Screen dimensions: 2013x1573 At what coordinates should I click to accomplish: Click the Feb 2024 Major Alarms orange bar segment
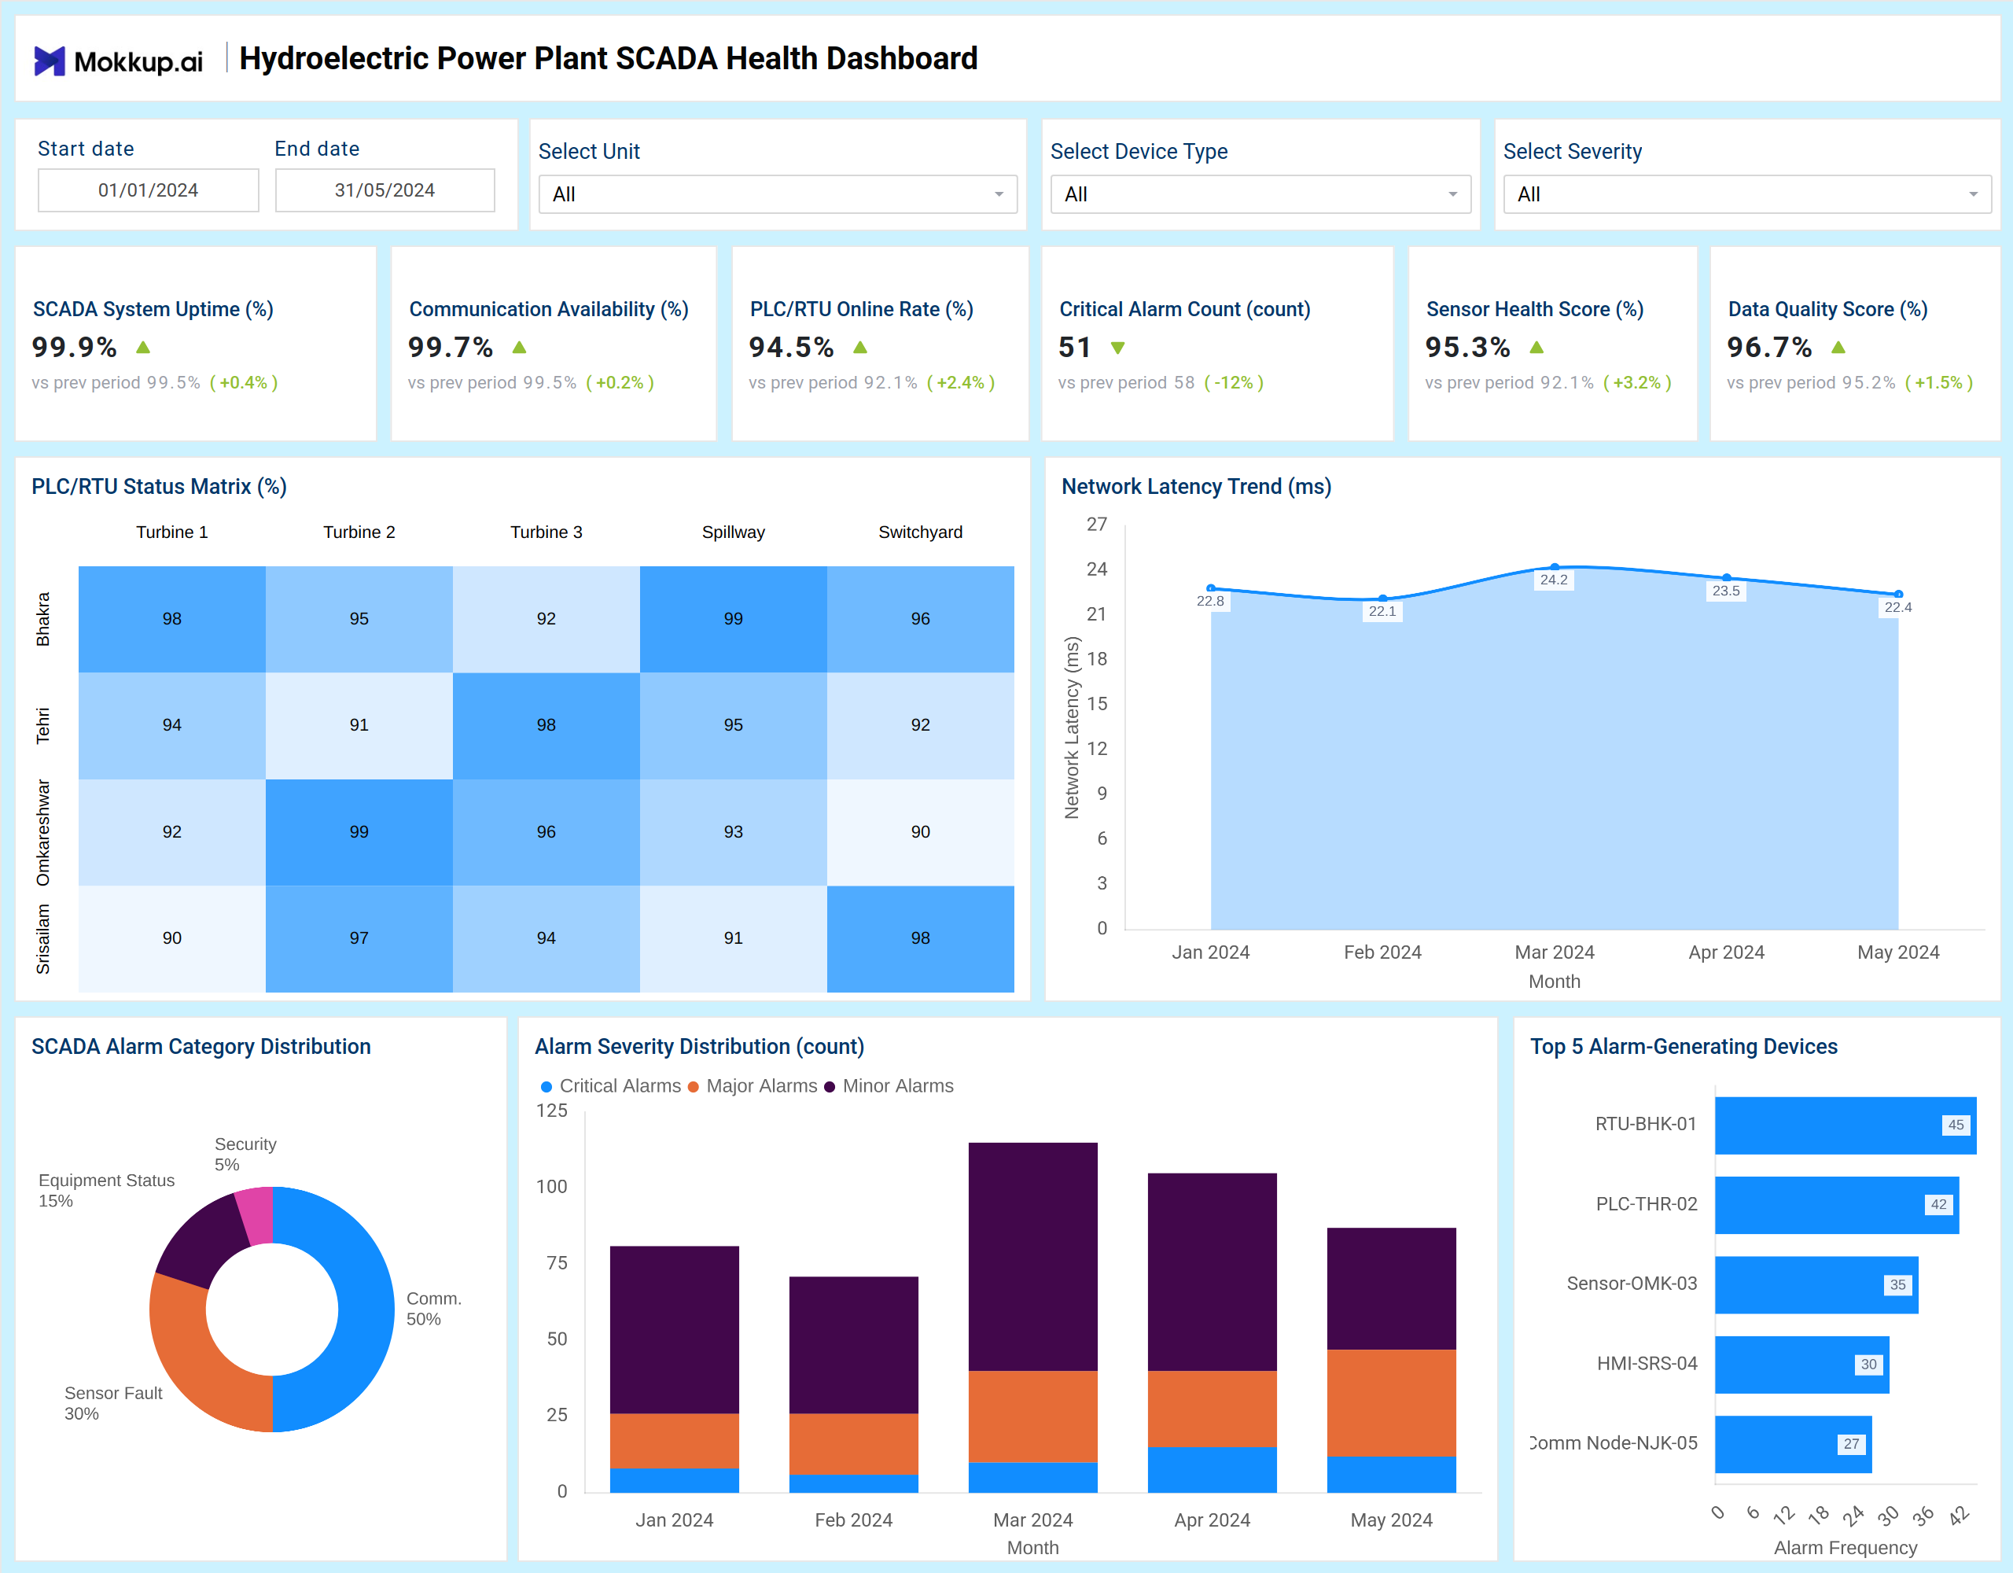[x=853, y=1445]
